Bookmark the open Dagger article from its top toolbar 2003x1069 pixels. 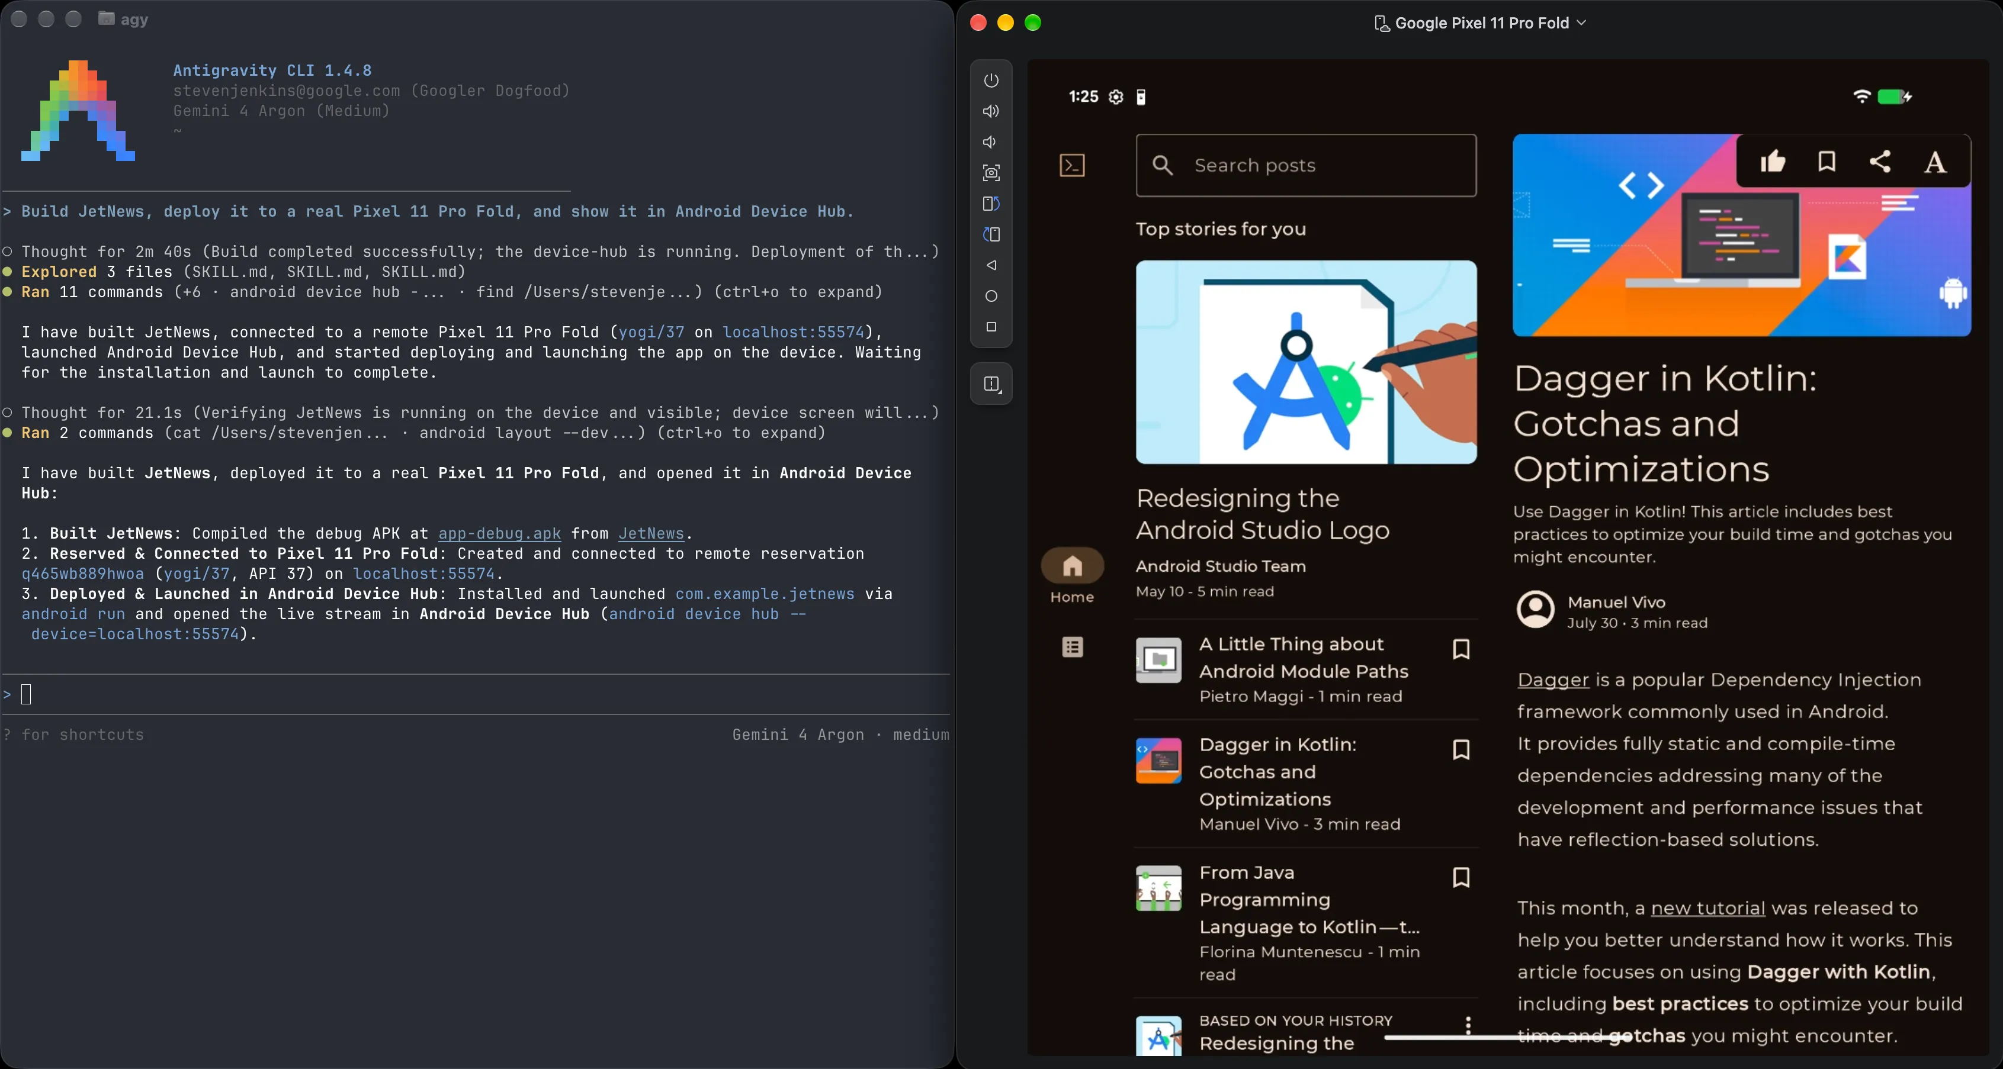tap(1827, 162)
